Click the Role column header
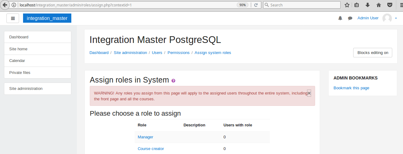This screenshot has height=154, width=403. coord(142,125)
